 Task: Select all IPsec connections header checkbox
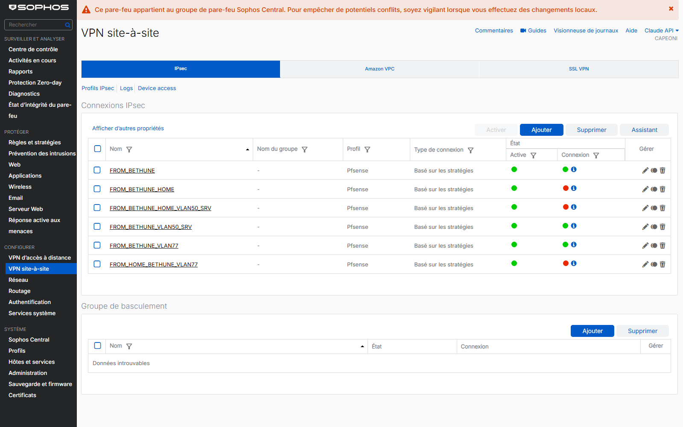tap(97, 149)
